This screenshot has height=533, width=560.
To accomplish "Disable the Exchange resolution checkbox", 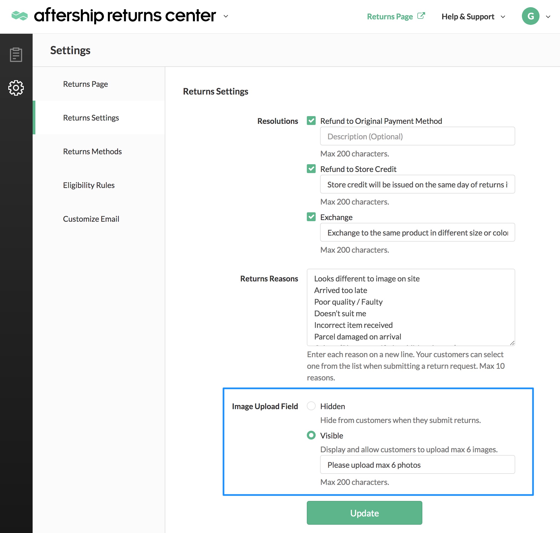I will point(311,217).
